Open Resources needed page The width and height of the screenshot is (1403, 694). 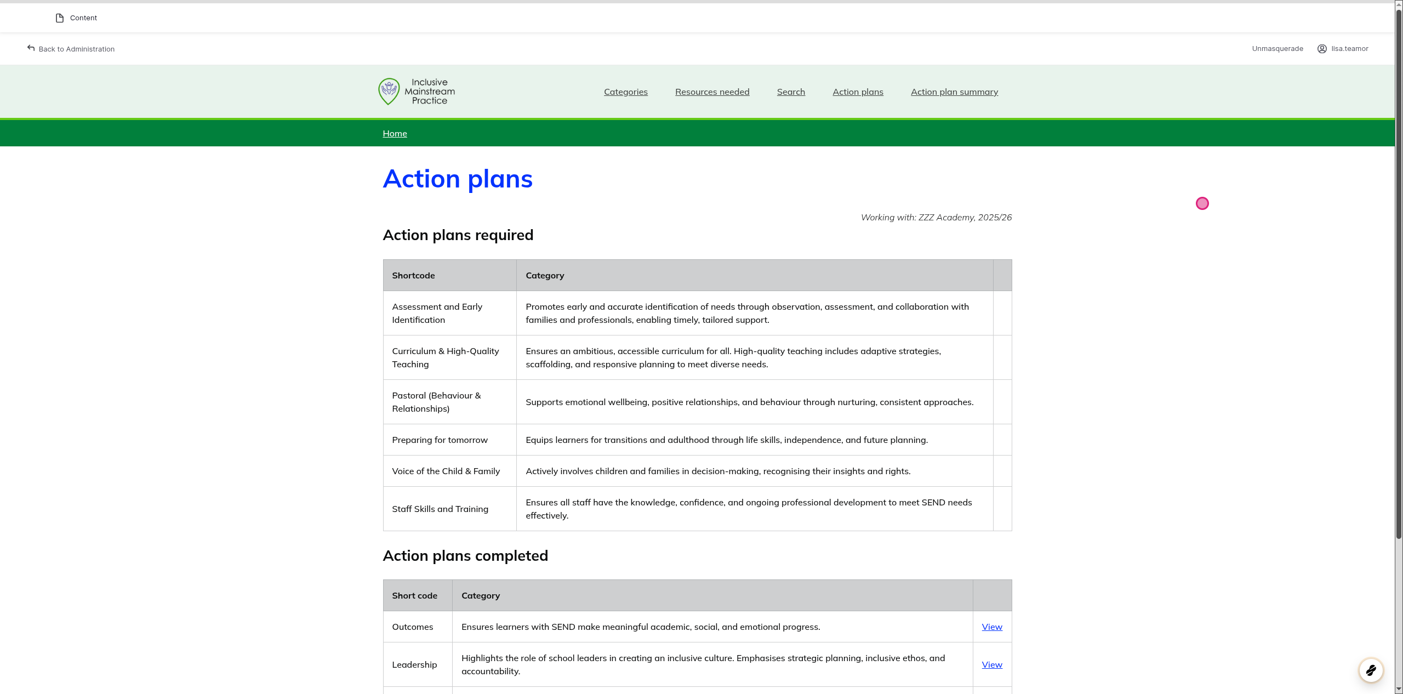click(712, 92)
